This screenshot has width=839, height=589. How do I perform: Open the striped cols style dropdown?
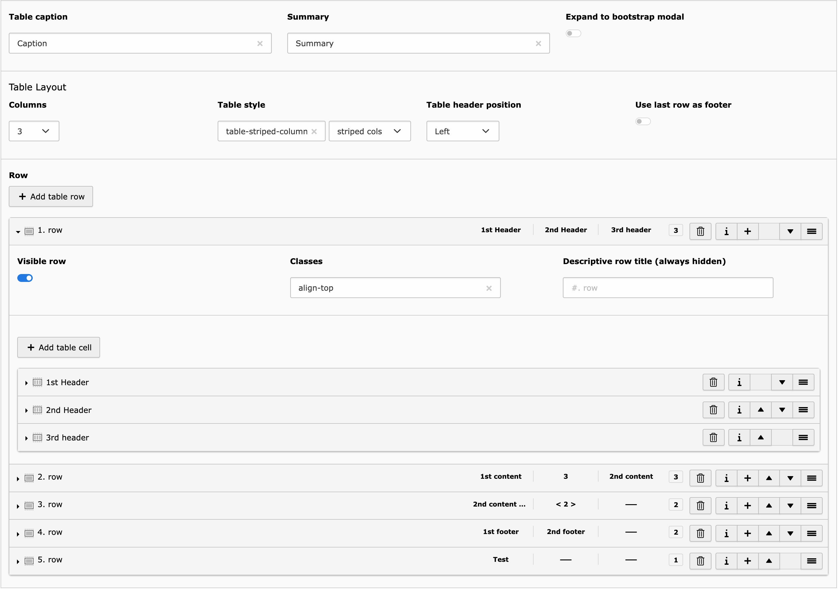(x=370, y=131)
